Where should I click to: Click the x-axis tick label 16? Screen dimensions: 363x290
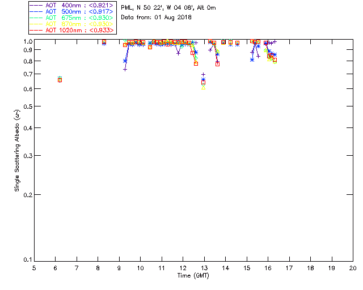click(x=268, y=268)
